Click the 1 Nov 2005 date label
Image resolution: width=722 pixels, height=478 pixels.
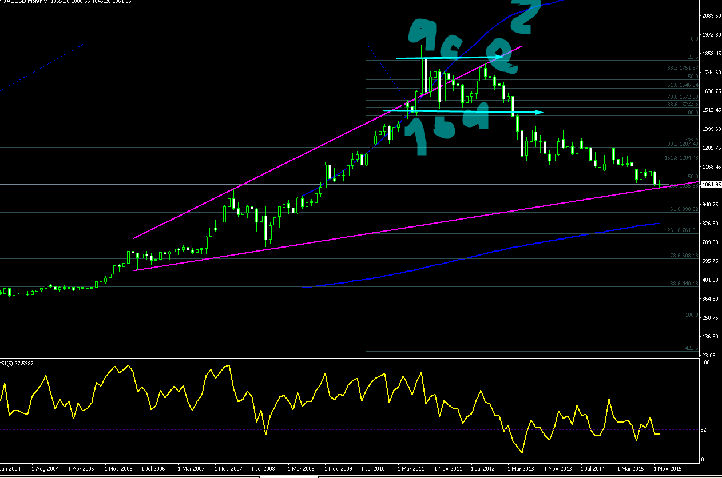coord(119,468)
